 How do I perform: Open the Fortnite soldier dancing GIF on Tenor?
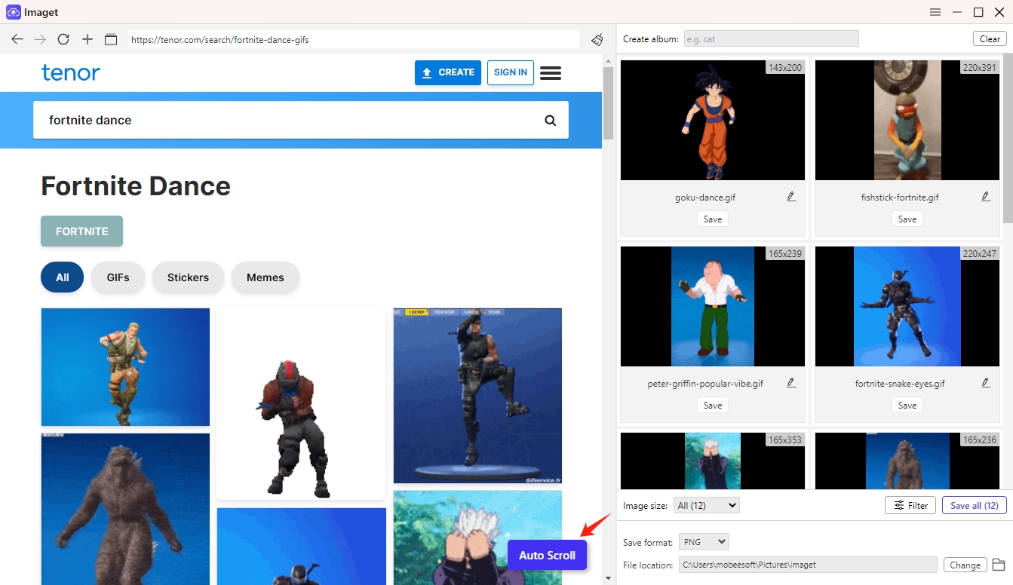125,367
